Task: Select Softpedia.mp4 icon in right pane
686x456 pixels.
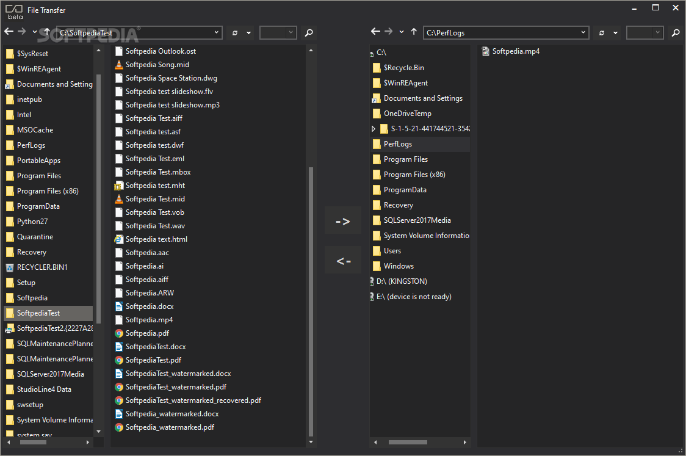Action: point(486,52)
